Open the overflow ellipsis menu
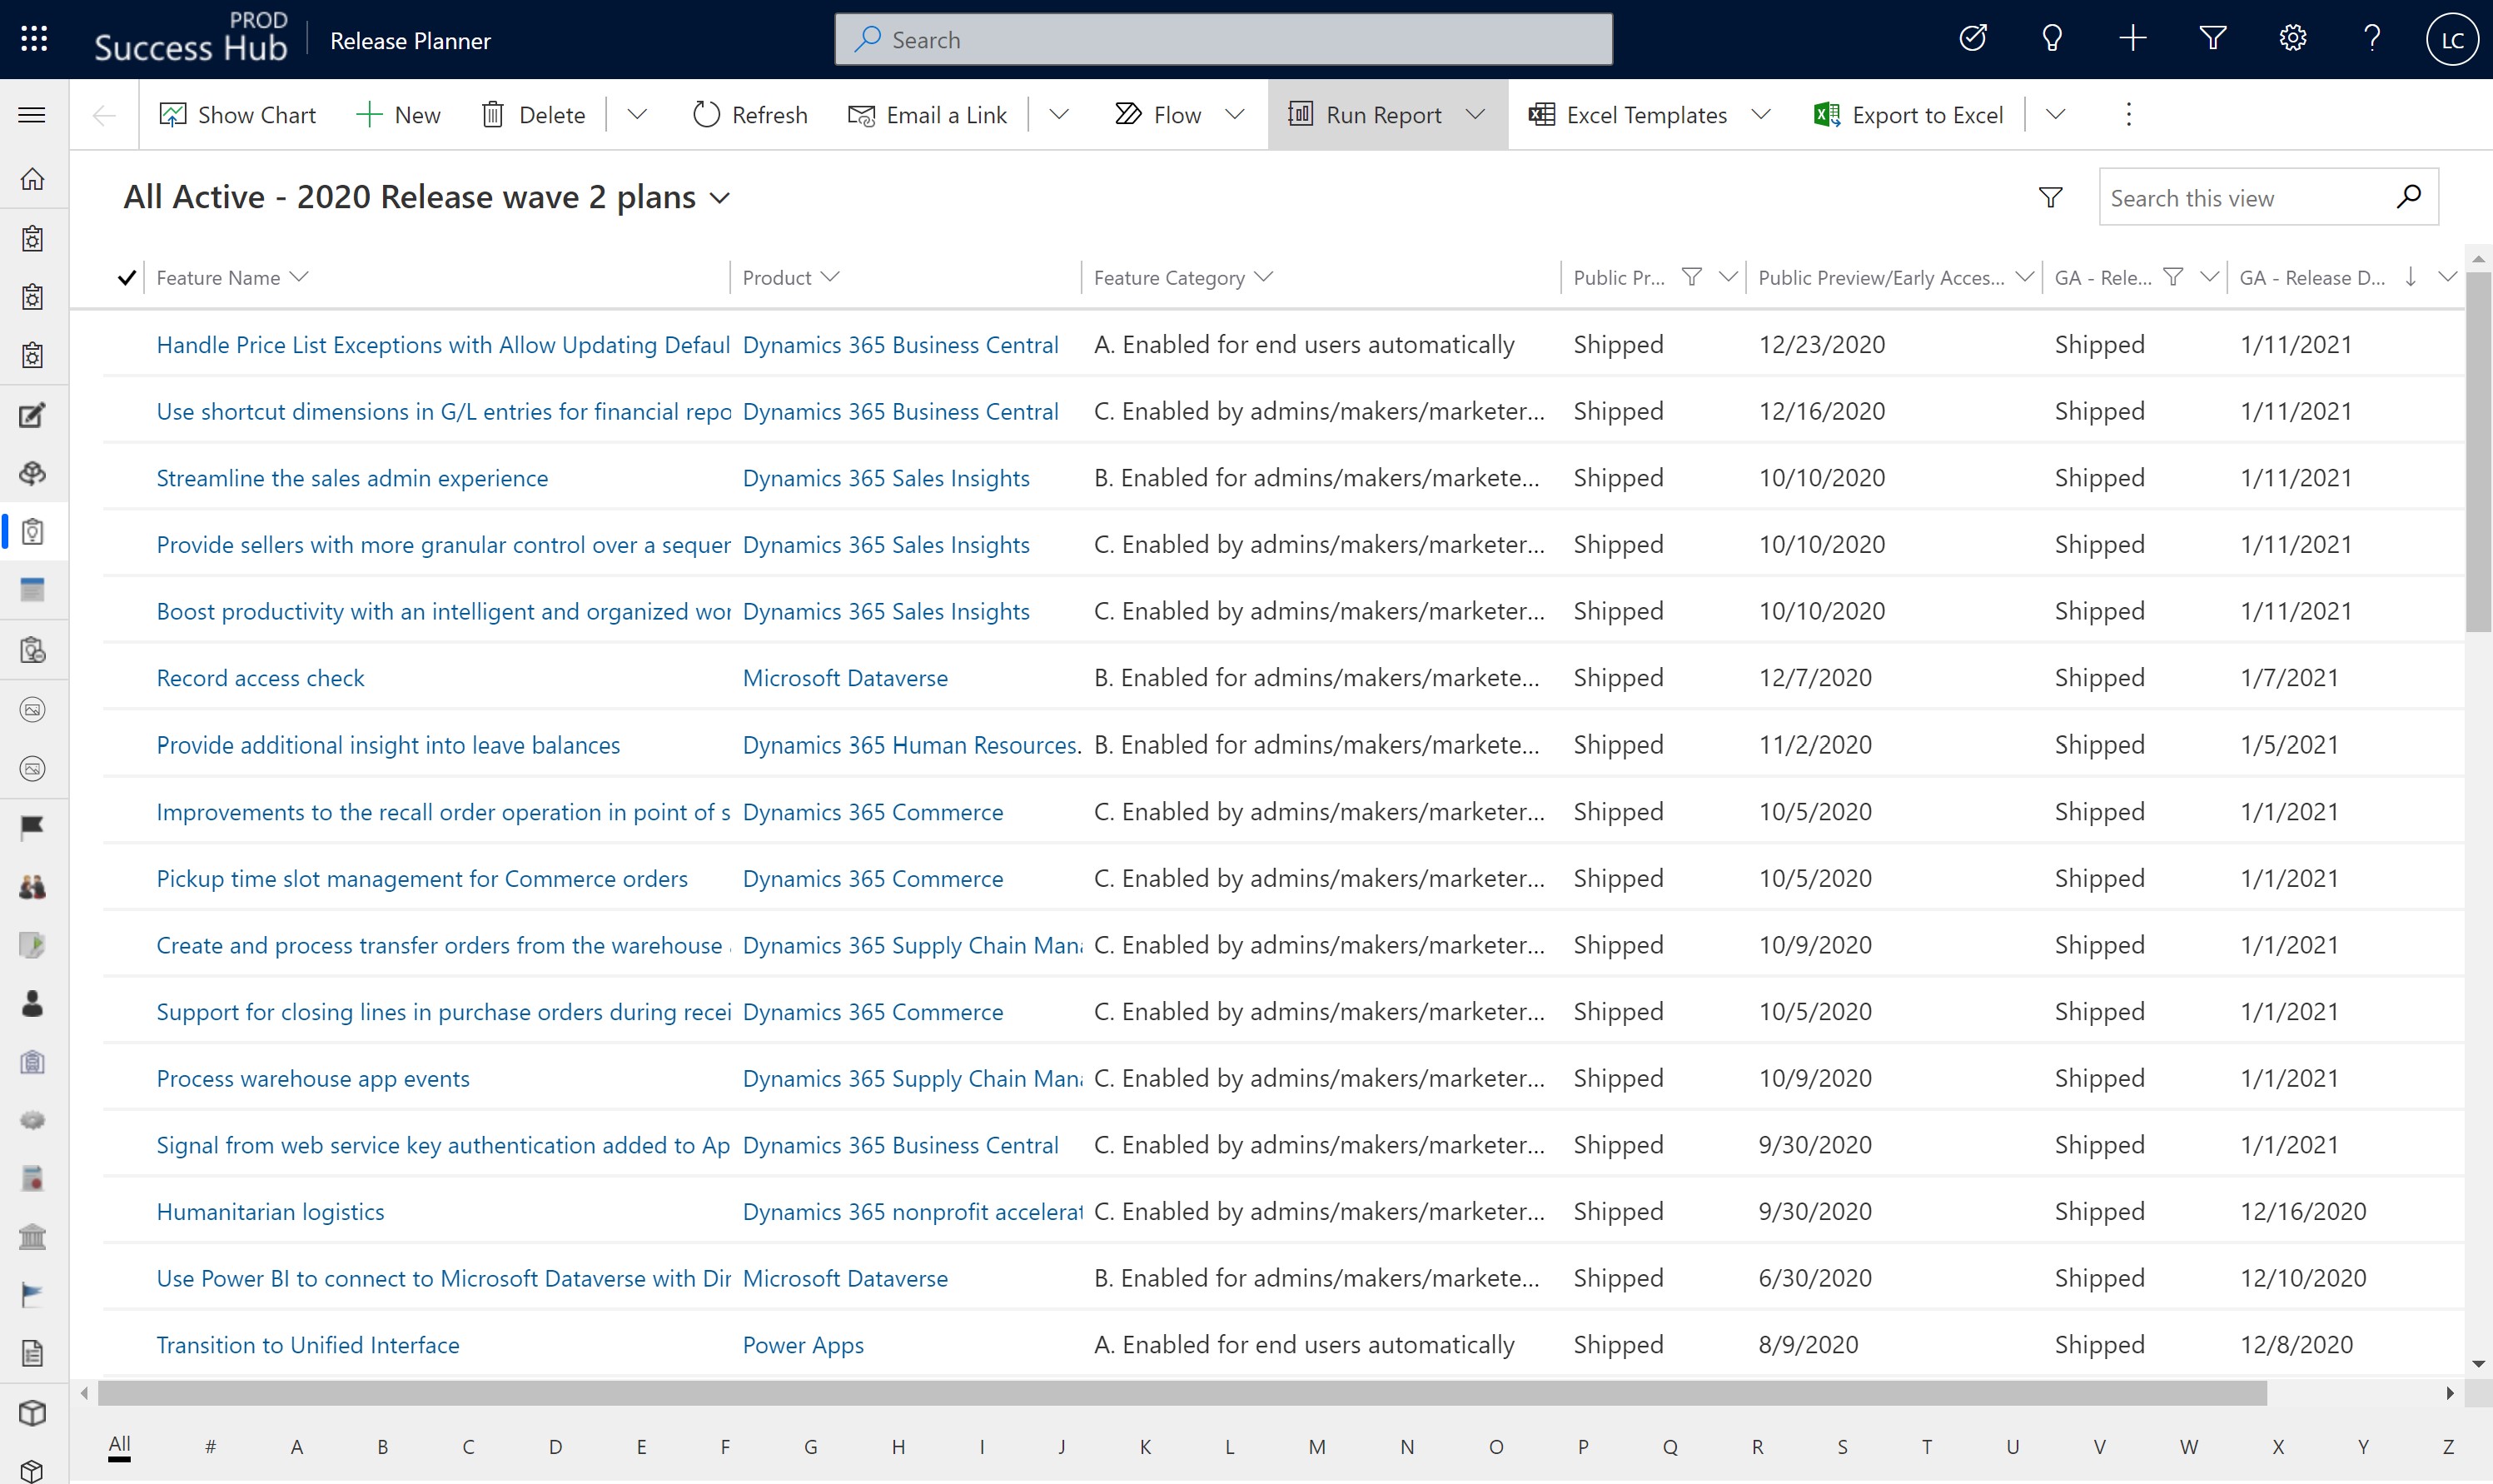This screenshot has height=1484, width=2493. pyautogui.click(x=2128, y=114)
